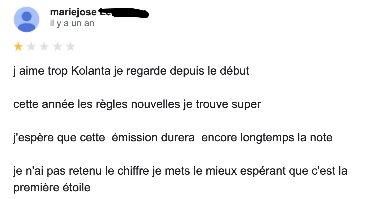The height and width of the screenshot is (199, 365).
Task: Click the text "j'espère que cette"
Action: pos(59,138)
